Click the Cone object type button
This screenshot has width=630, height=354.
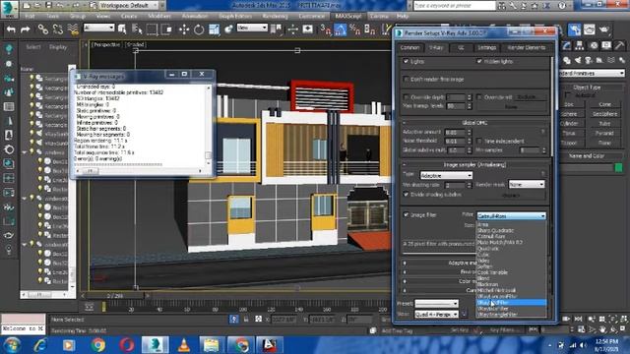(604, 104)
